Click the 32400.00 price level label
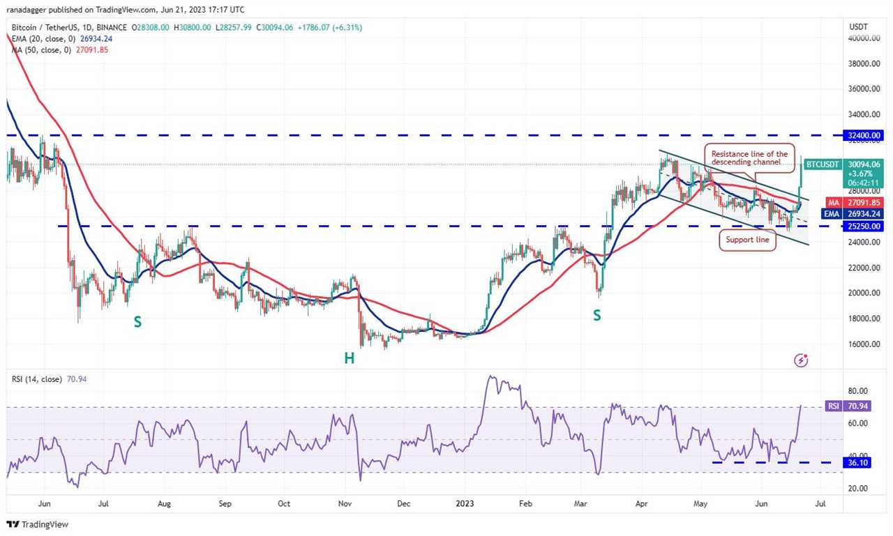Screen dimensions: 893x536 864,135
